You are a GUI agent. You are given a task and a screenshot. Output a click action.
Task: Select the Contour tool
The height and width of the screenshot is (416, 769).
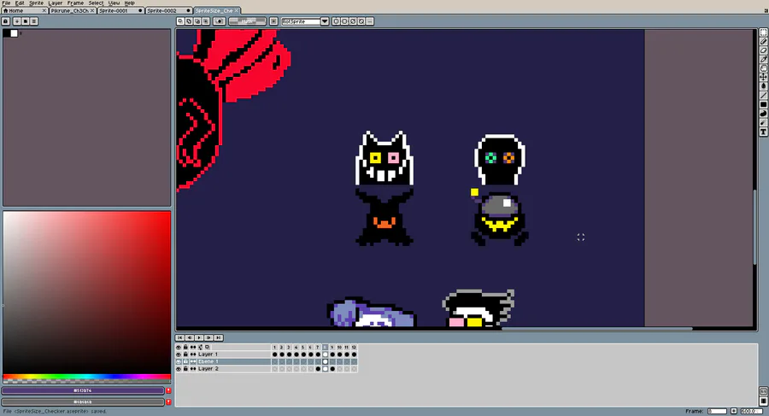click(x=764, y=114)
